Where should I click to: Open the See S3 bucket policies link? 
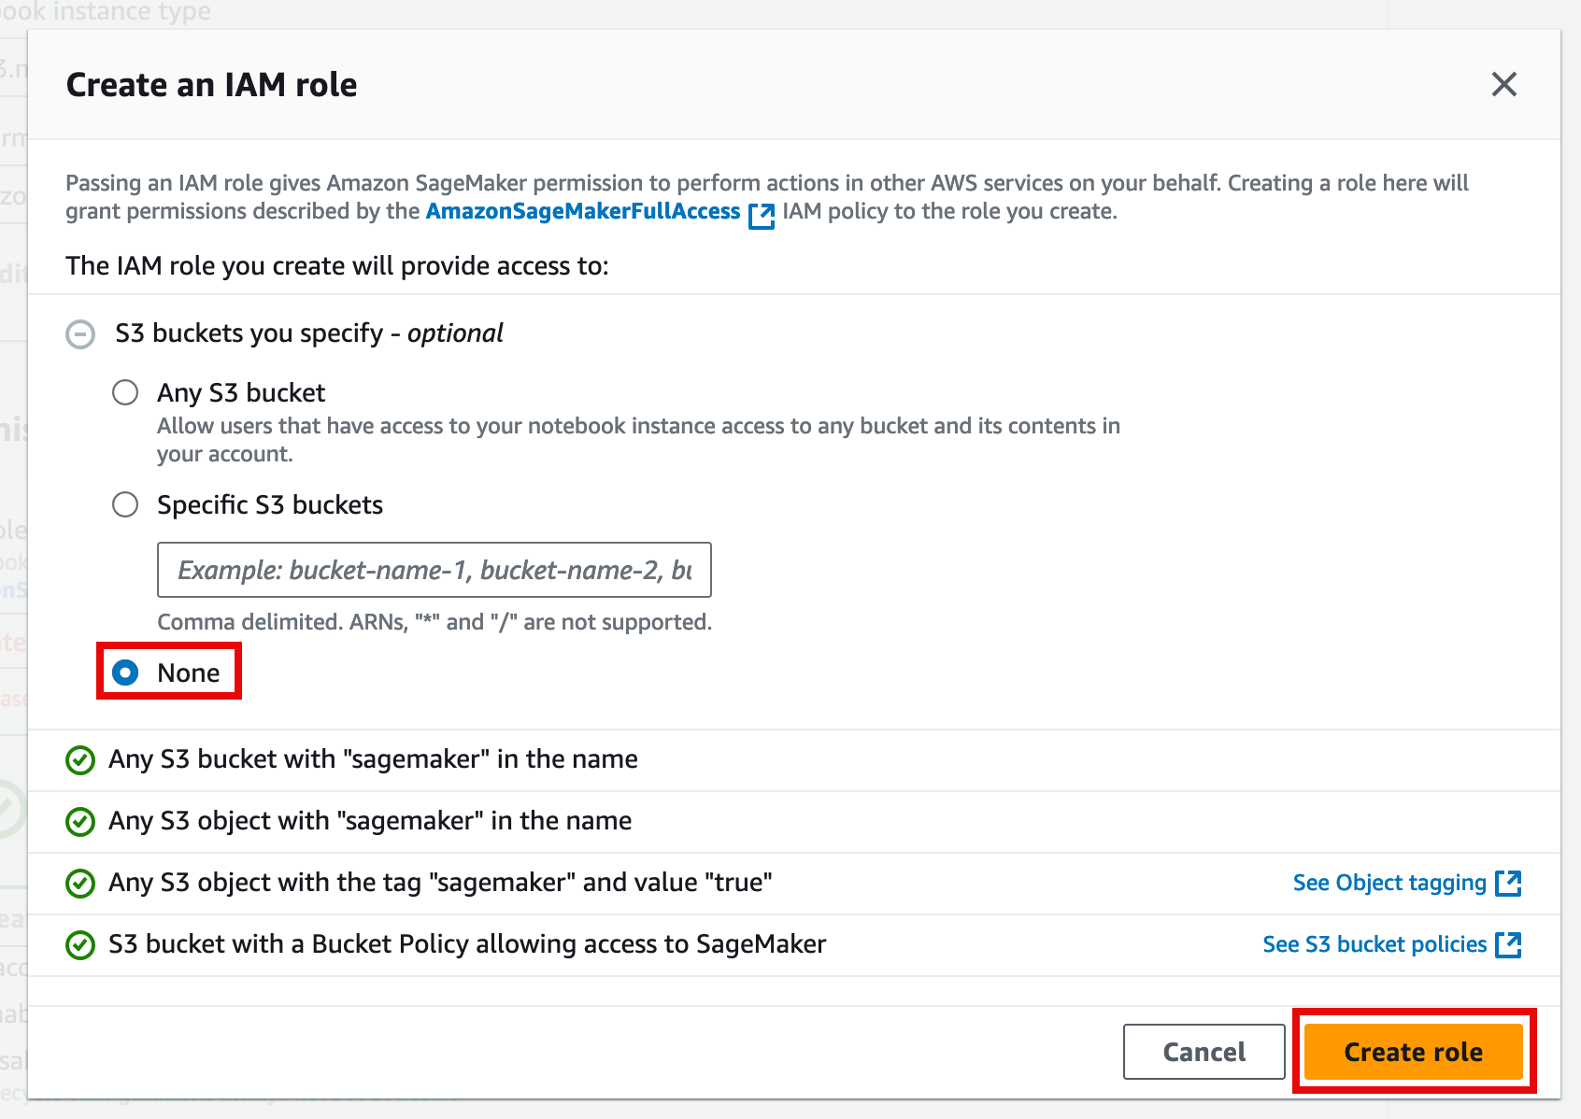(x=1374, y=944)
